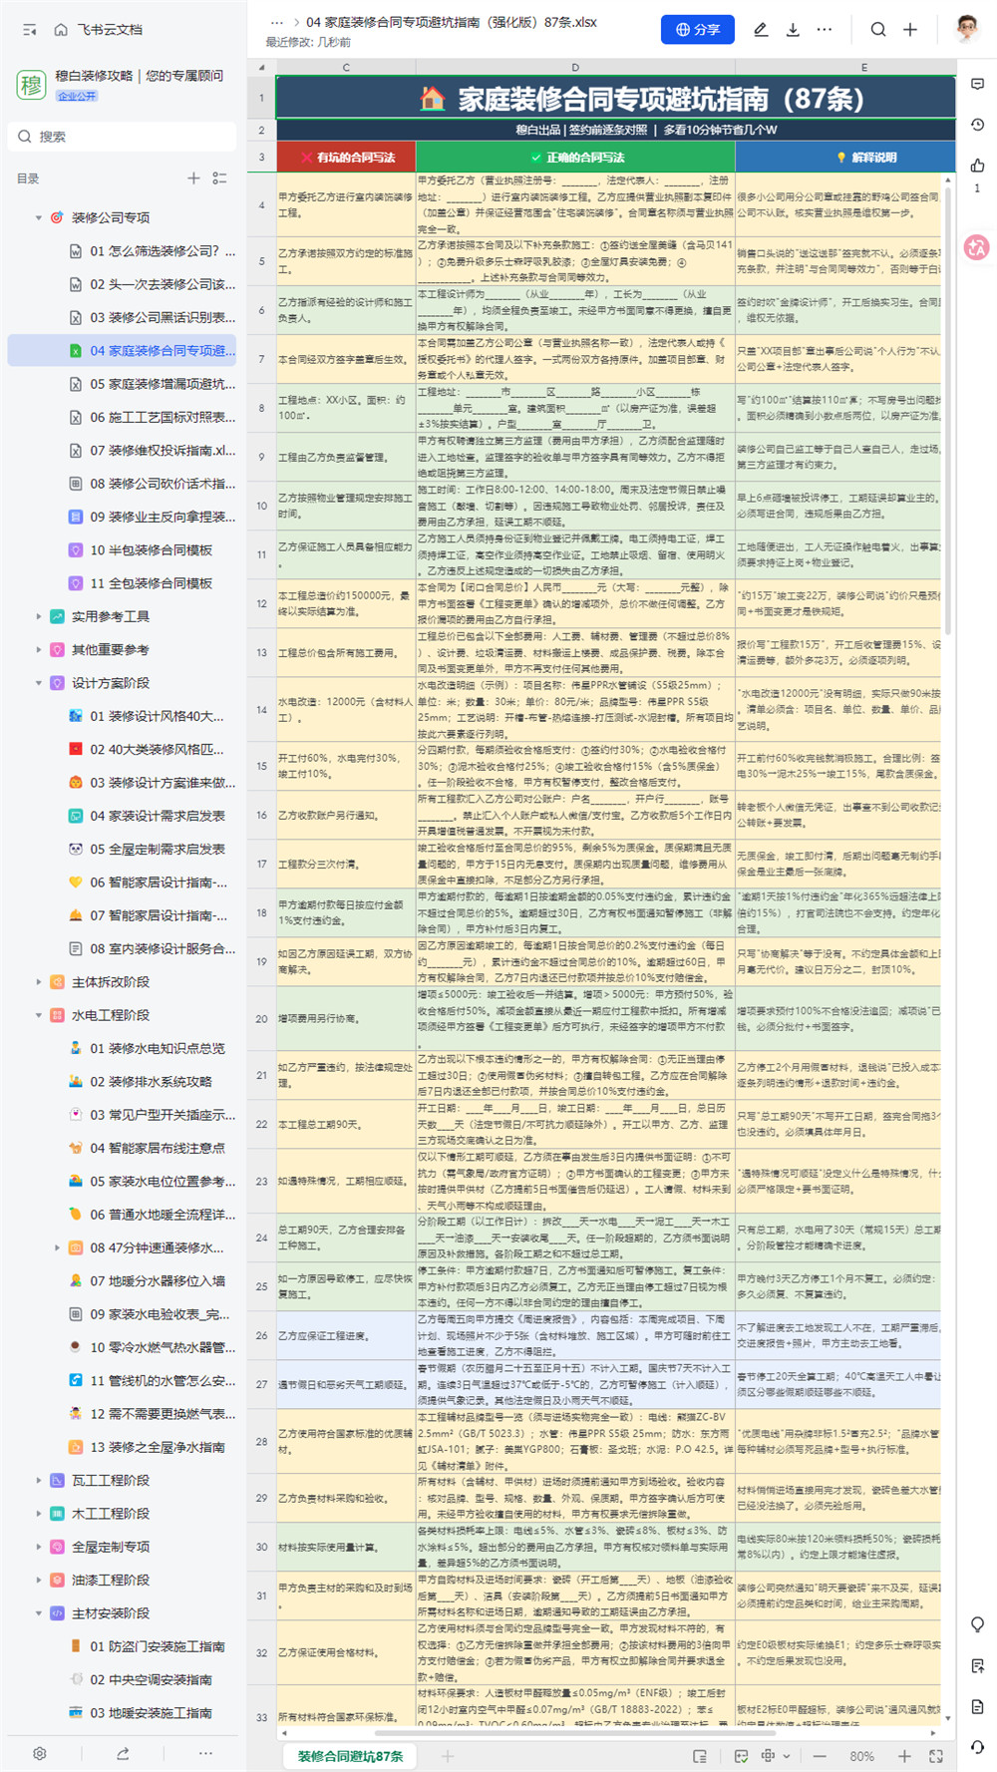Click the plus icon in the header
997x1772 pixels.
click(x=910, y=30)
